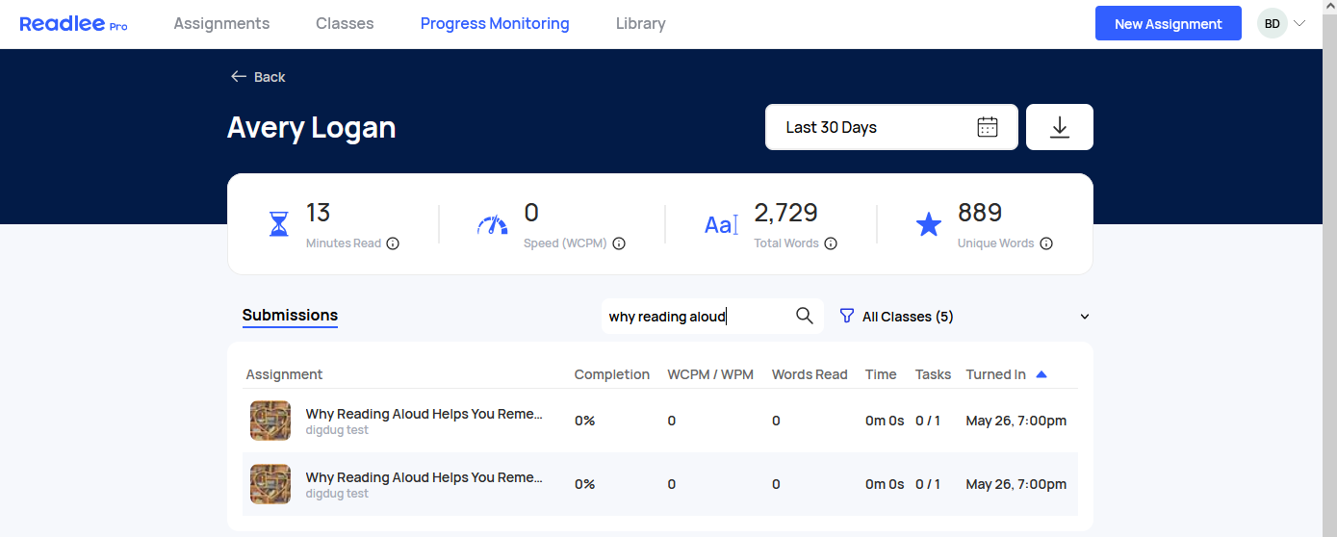Open the Last 30 Days date range
This screenshot has width=1337, height=537.
[891, 127]
